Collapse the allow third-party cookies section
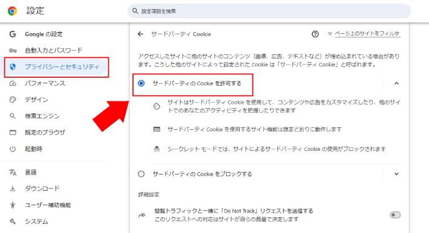The width and height of the screenshot is (429, 233). pos(396,83)
